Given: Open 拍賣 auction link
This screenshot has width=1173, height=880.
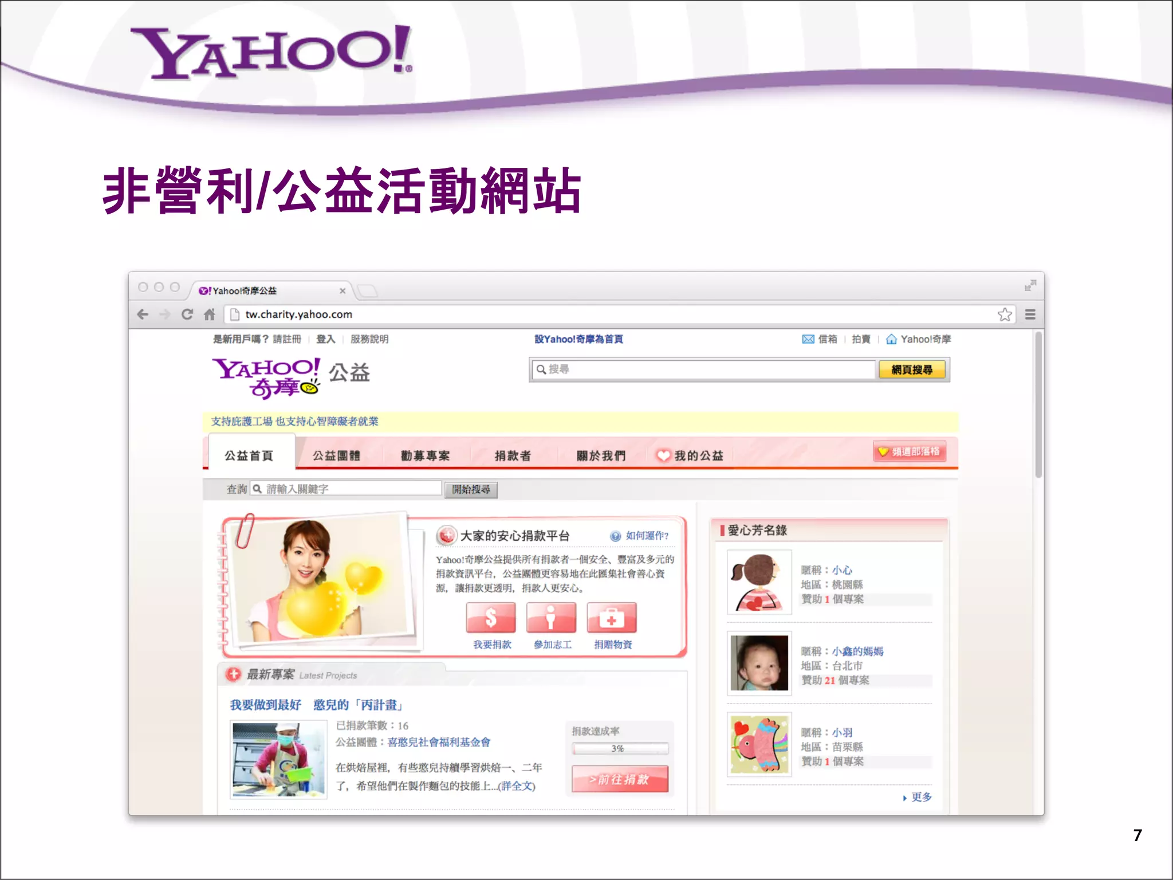Looking at the screenshot, I should point(861,339).
